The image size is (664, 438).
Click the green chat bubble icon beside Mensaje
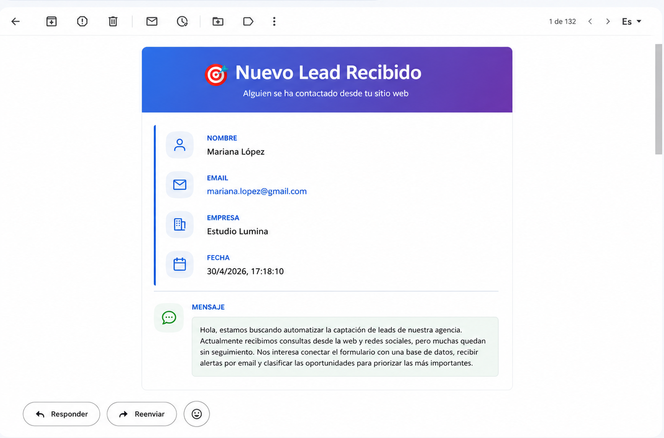point(169,317)
